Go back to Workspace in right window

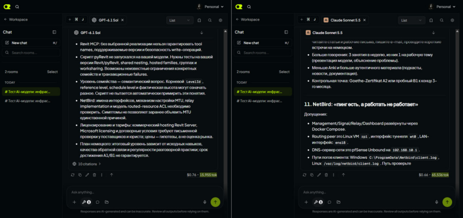[x=247, y=19]
